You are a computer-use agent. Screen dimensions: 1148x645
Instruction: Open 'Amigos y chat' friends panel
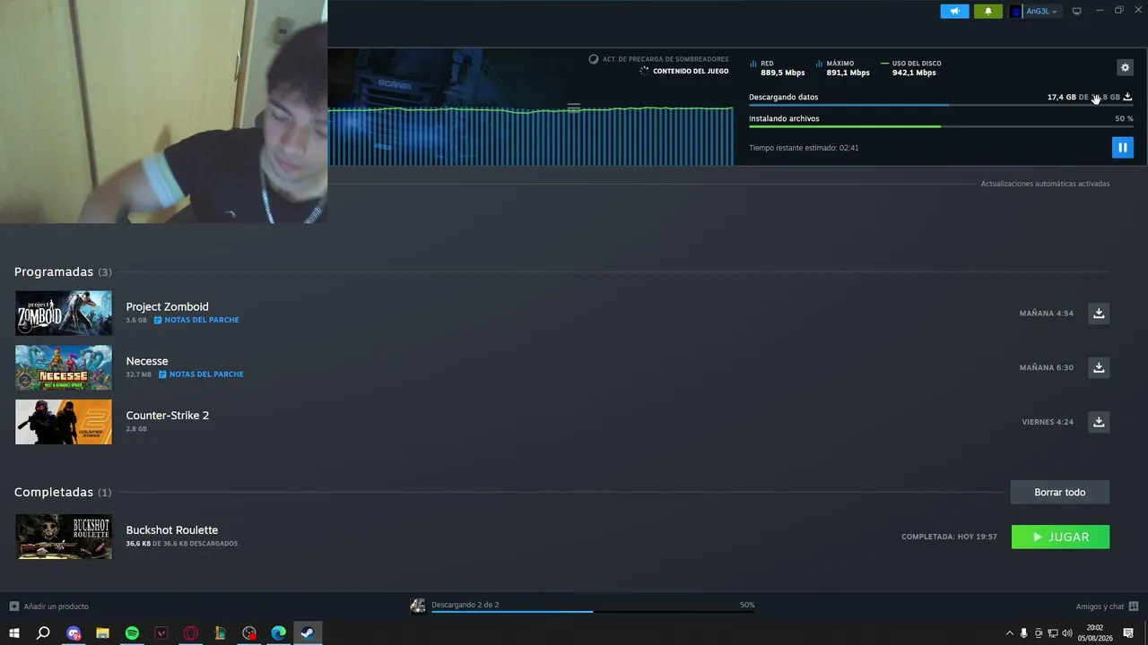[x=1107, y=606]
